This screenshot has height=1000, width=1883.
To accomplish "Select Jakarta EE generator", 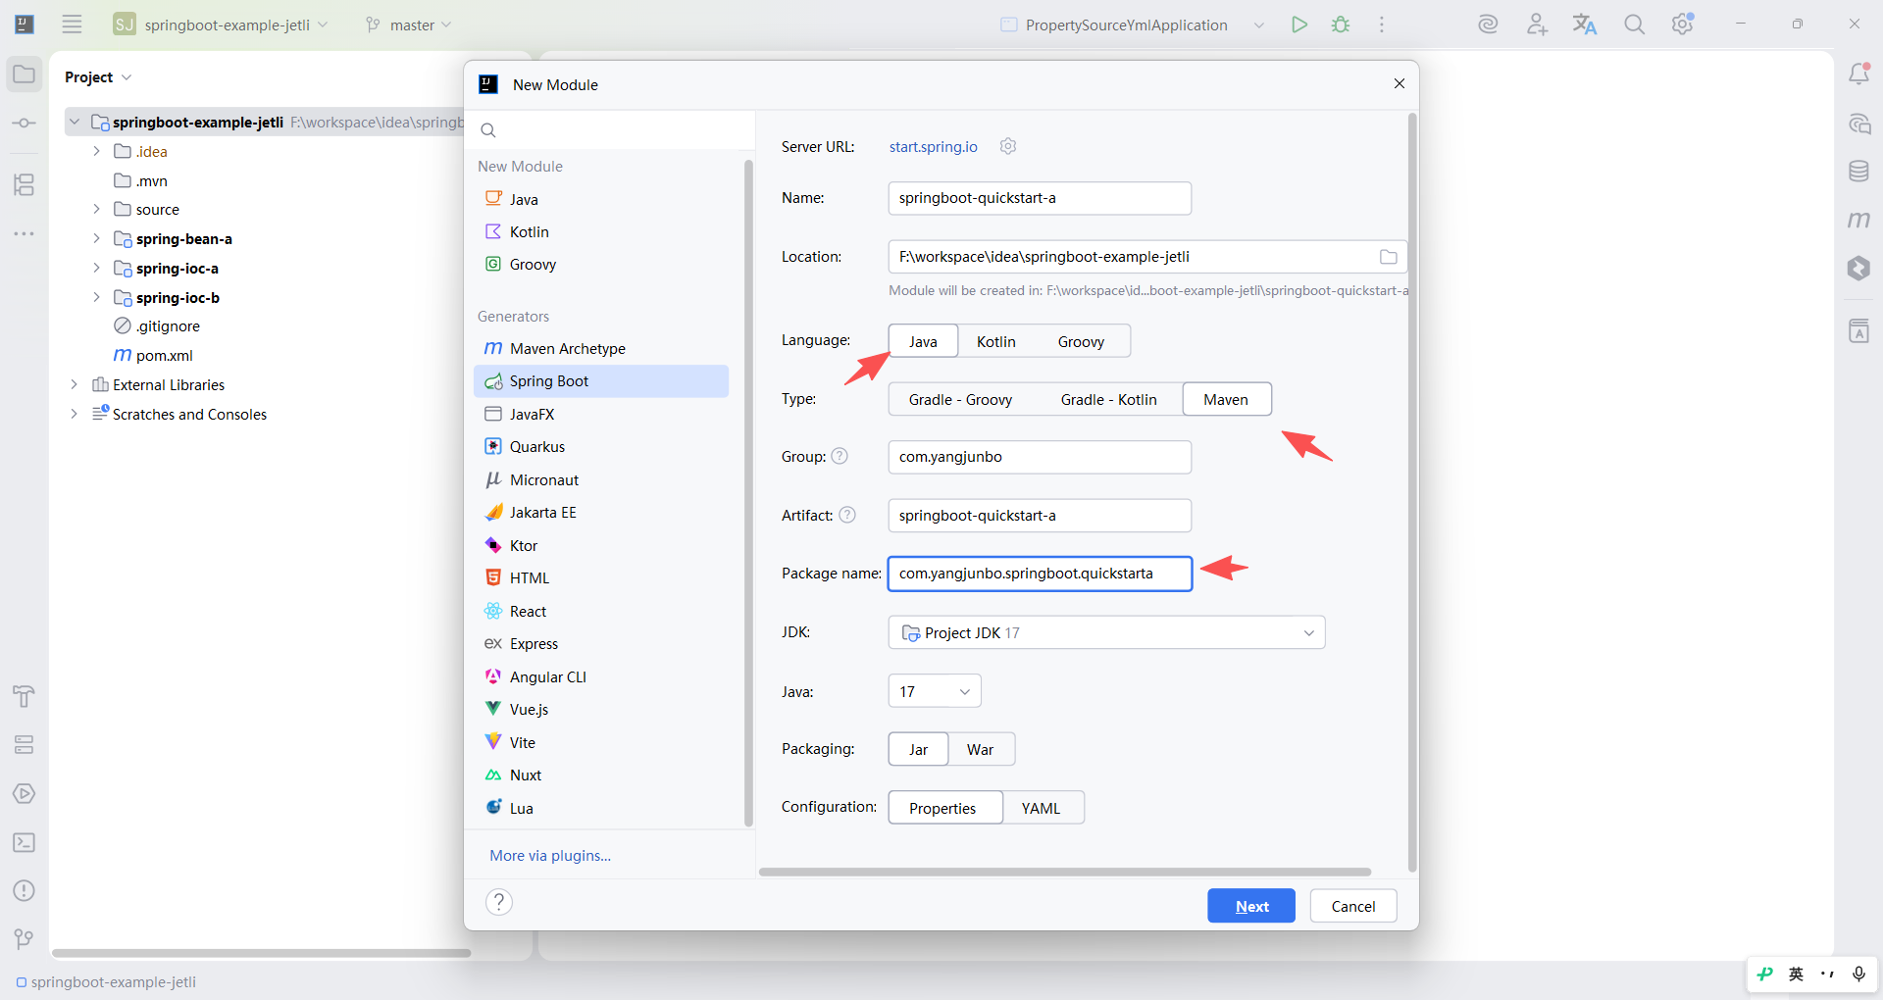I will pyautogui.click(x=601, y=512).
